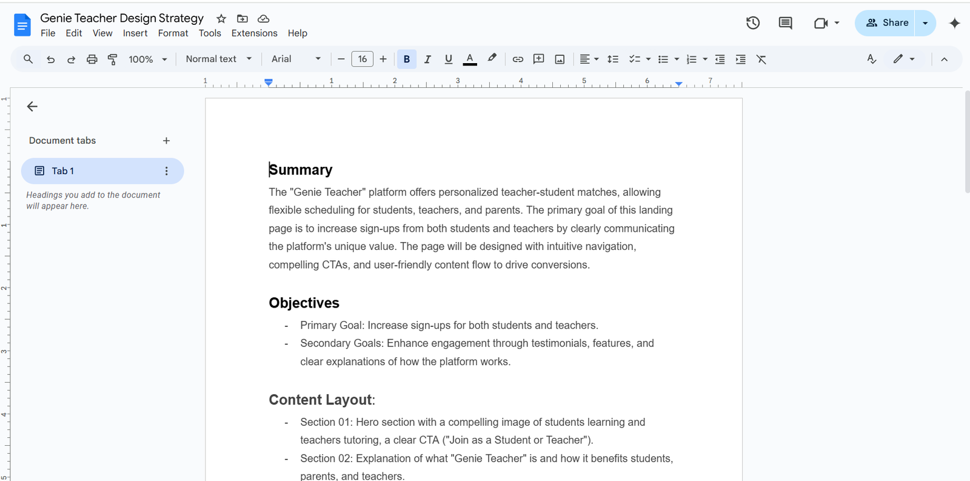970x481 pixels.
Task: Open the File menu
Action: click(48, 33)
